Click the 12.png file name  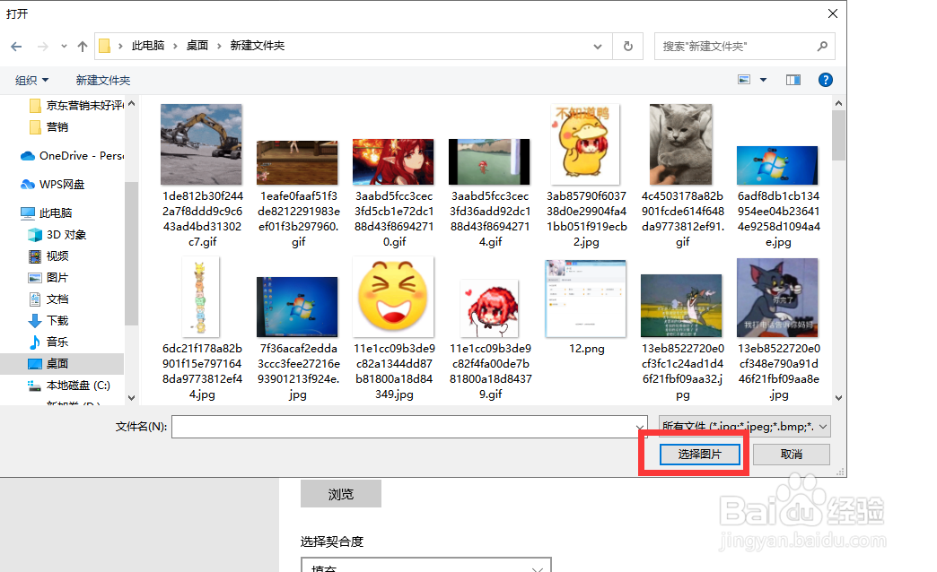point(586,349)
